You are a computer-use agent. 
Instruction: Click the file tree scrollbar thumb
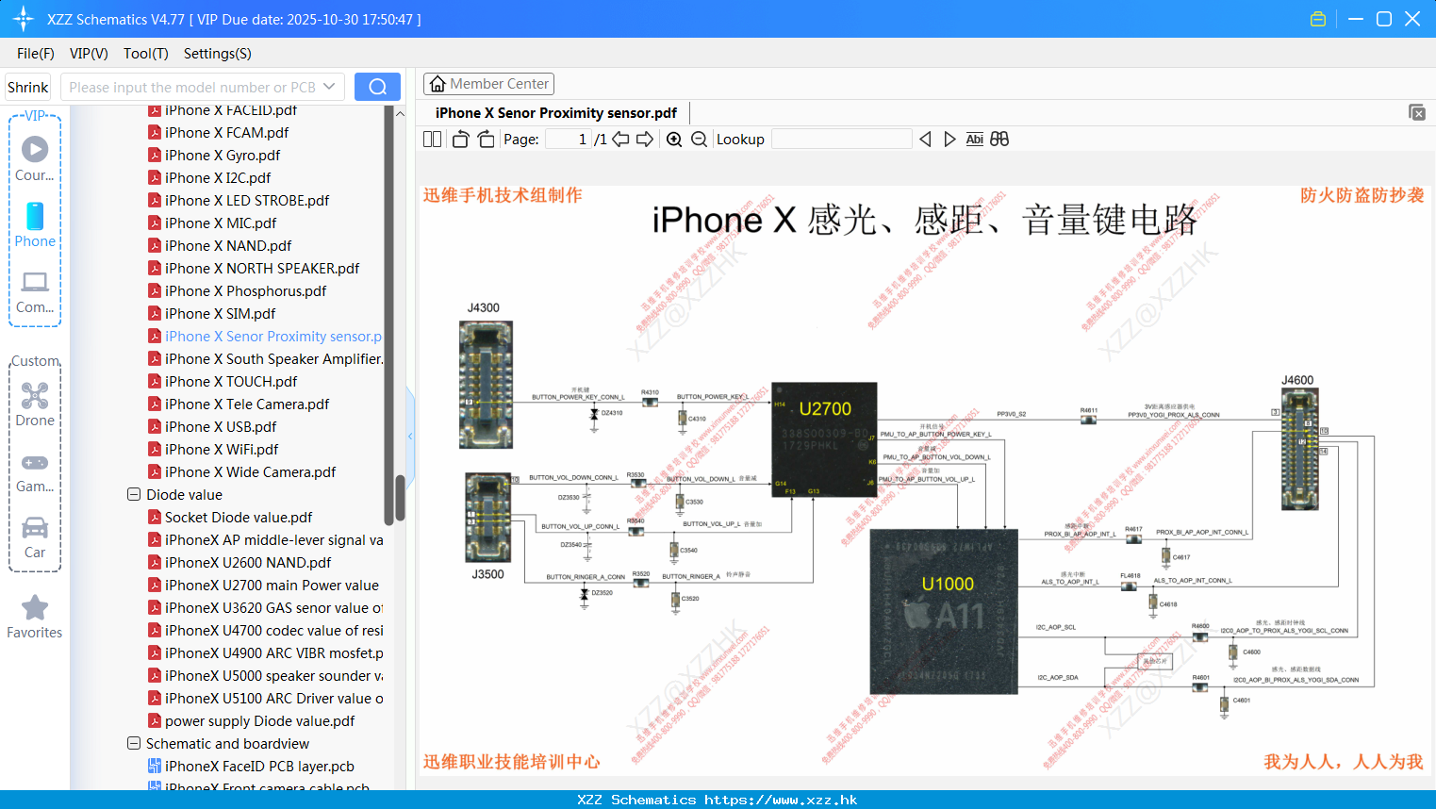coord(400,497)
